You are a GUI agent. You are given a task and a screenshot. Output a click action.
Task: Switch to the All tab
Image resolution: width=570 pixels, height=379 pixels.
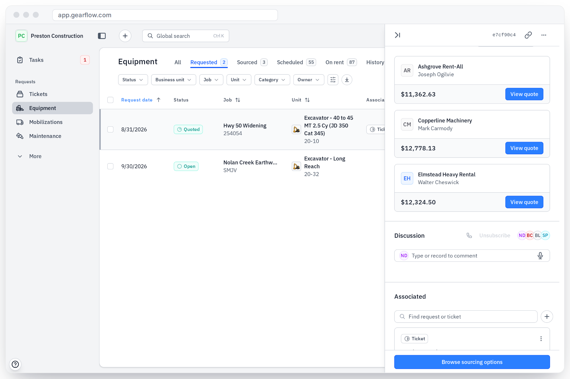178,62
